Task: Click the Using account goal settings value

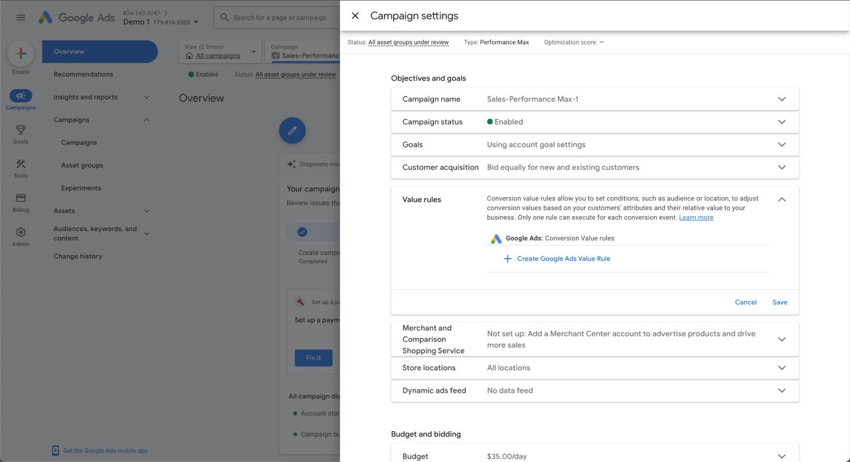Action: click(536, 145)
